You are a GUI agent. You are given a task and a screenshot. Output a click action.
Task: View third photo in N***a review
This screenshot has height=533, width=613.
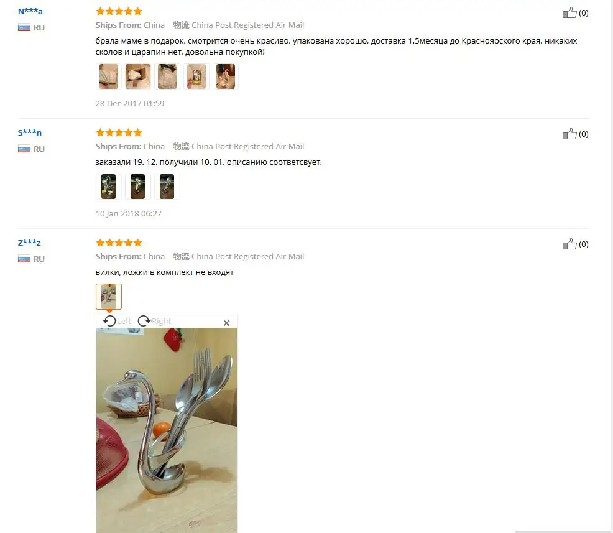(x=167, y=76)
